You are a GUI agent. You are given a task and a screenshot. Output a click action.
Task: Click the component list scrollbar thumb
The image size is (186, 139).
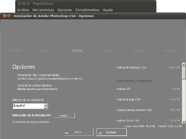coord(184,73)
